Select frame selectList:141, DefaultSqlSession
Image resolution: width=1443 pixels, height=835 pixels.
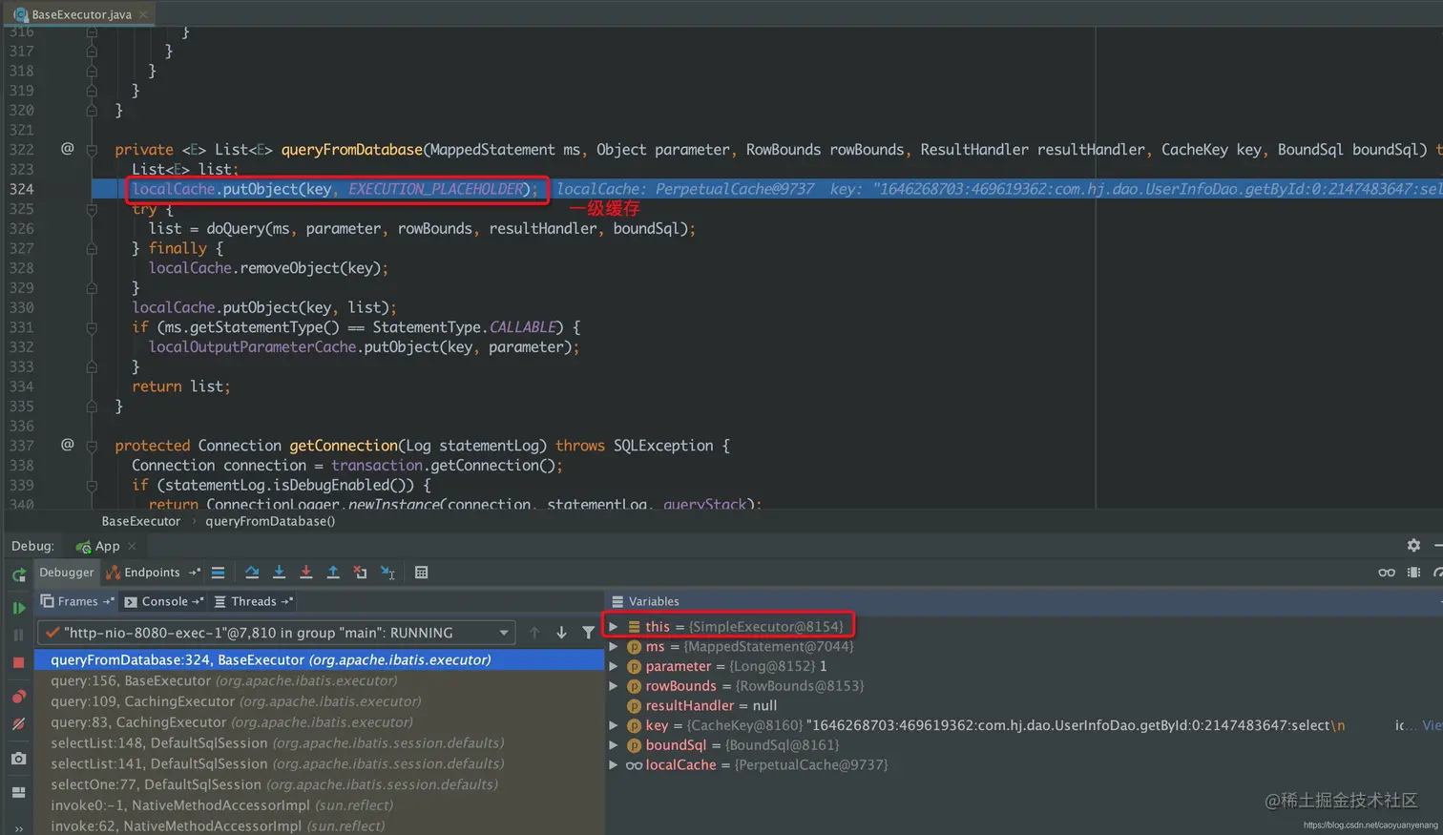click(319, 764)
